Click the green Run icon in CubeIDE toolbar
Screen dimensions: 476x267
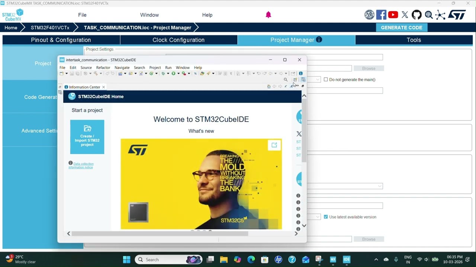pos(173,73)
